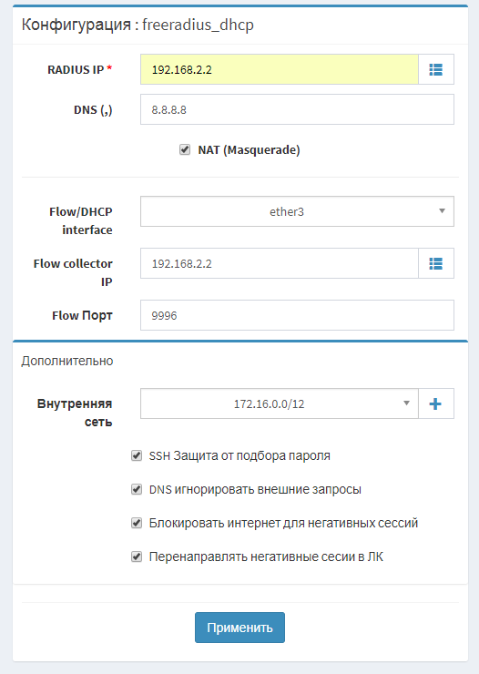Click the arrow on ether3 dropdown
The image size is (479, 674).
(442, 211)
